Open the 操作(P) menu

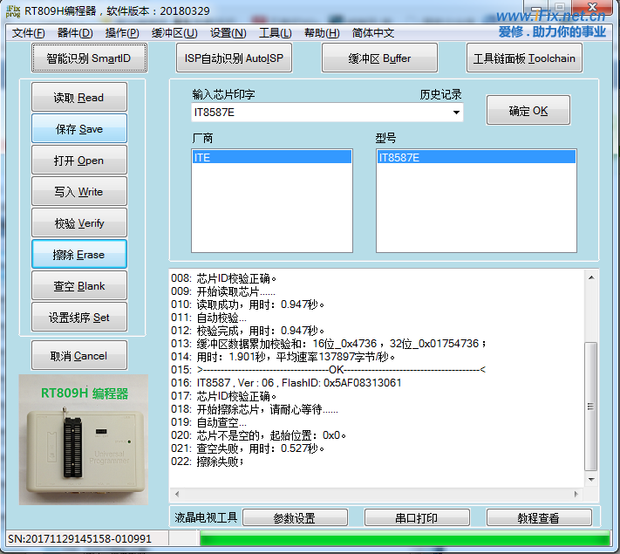[x=122, y=33]
